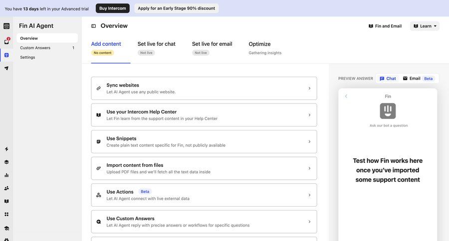Click the Ask our bot a question text
Image resolution: width=449 pixels, height=241 pixels.
click(x=389, y=125)
